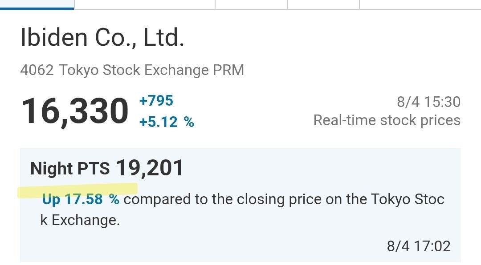Screen dimensions: 481x265
Task: Click the Tokyo Stock Exchange PRM label
Action: (151, 70)
